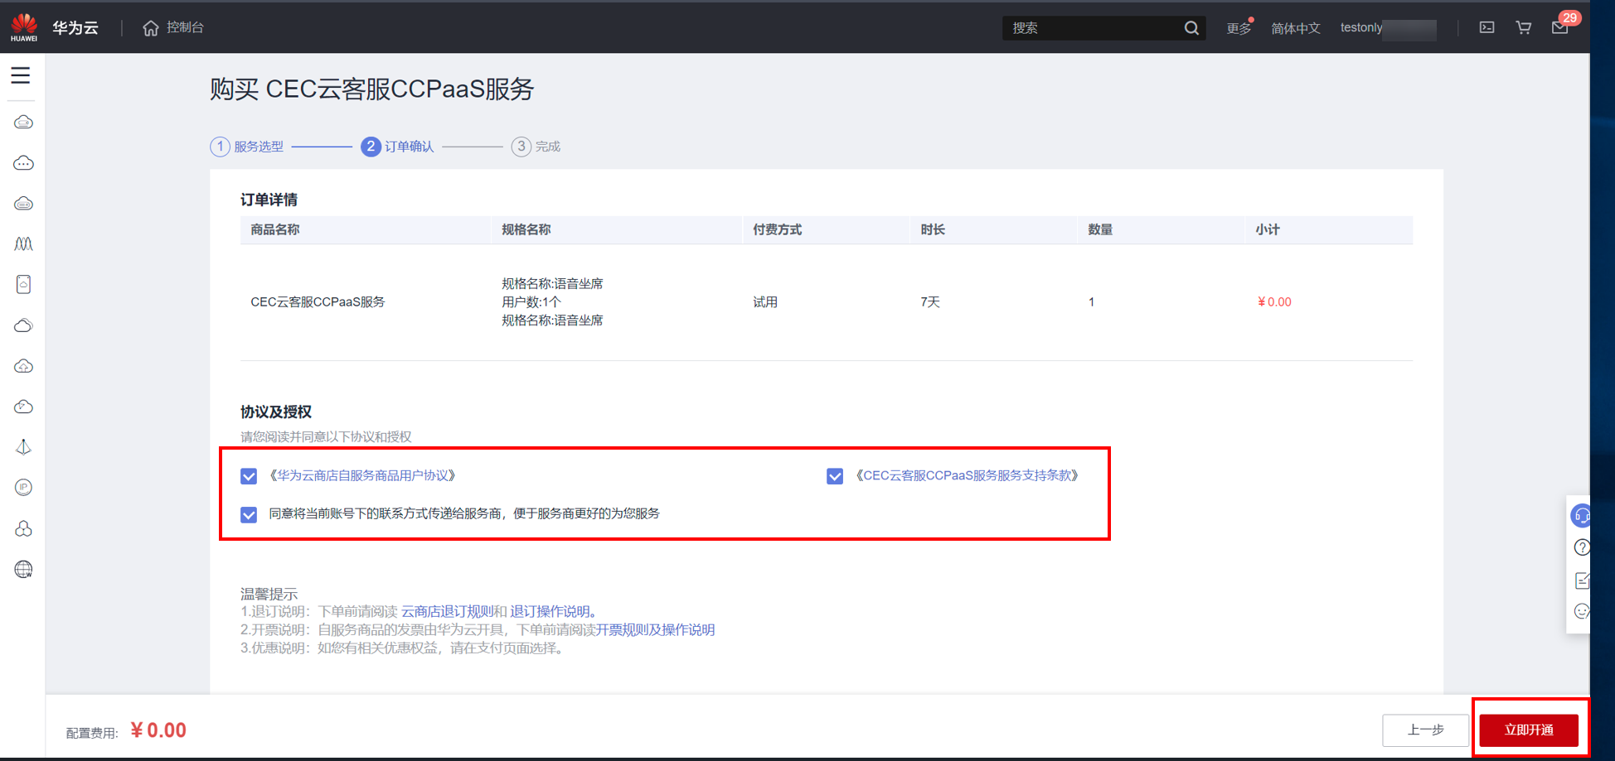Viewport: 1615px width, 761px height.
Task: Click the 配置费用 ¥0.00 total
Action: [x=126, y=731]
